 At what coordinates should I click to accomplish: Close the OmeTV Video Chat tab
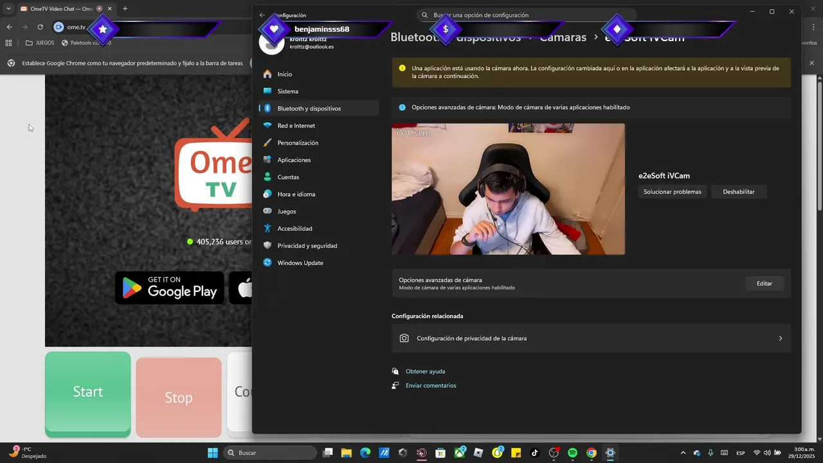[x=109, y=8]
